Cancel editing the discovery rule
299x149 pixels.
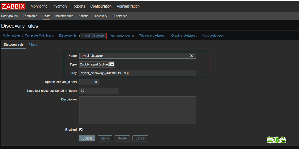coord(140,138)
